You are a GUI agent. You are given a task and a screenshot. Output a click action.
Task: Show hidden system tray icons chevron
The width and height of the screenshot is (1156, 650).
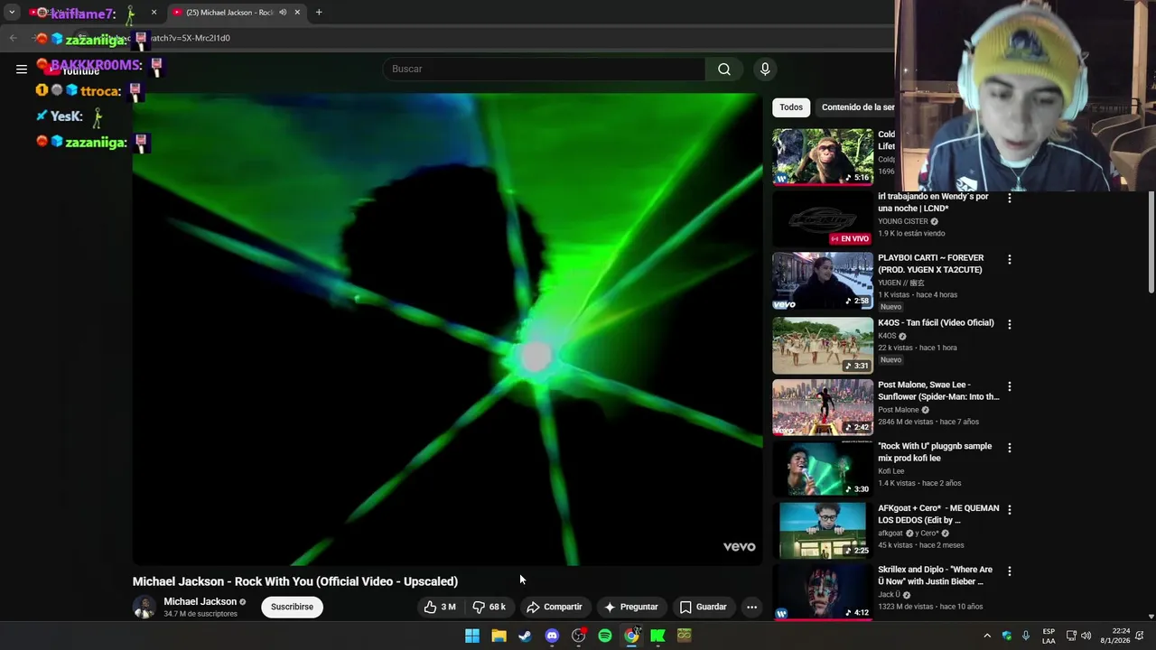pyautogui.click(x=987, y=636)
